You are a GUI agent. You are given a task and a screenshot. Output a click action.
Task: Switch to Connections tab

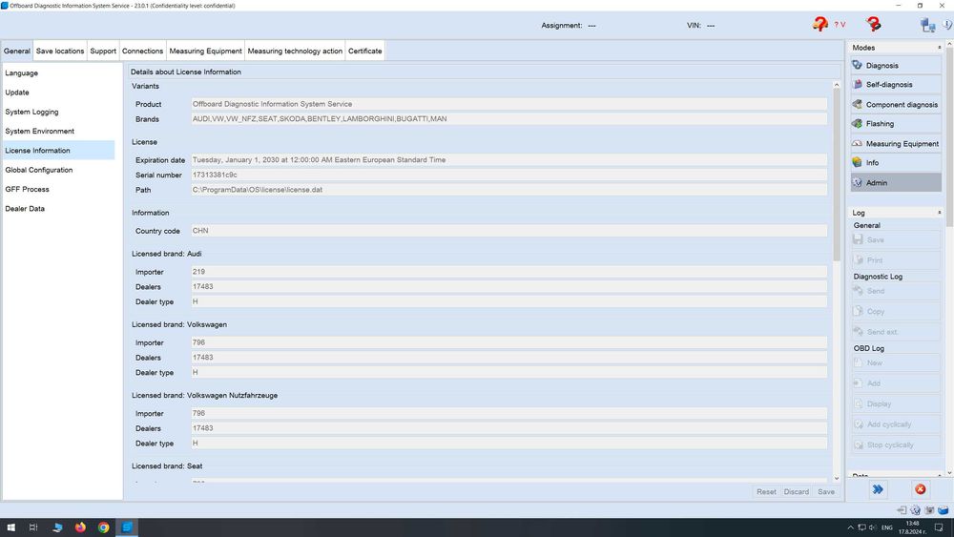pyautogui.click(x=142, y=52)
